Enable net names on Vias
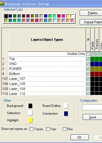This screenshot has height=143, width=102. pos(48,129)
